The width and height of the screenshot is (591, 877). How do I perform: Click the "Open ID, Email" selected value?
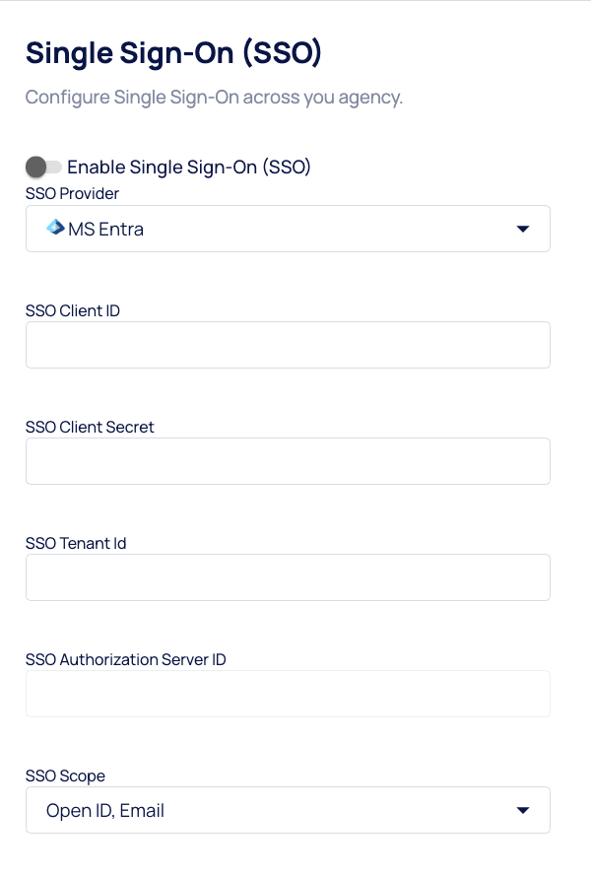tap(105, 811)
